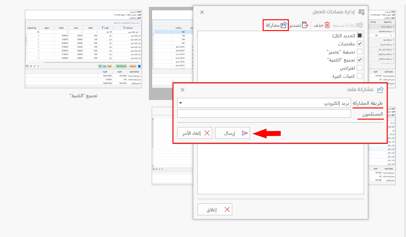Click the إعادة تسمية rename icon
This screenshot has height=237, width=406.
360,25
